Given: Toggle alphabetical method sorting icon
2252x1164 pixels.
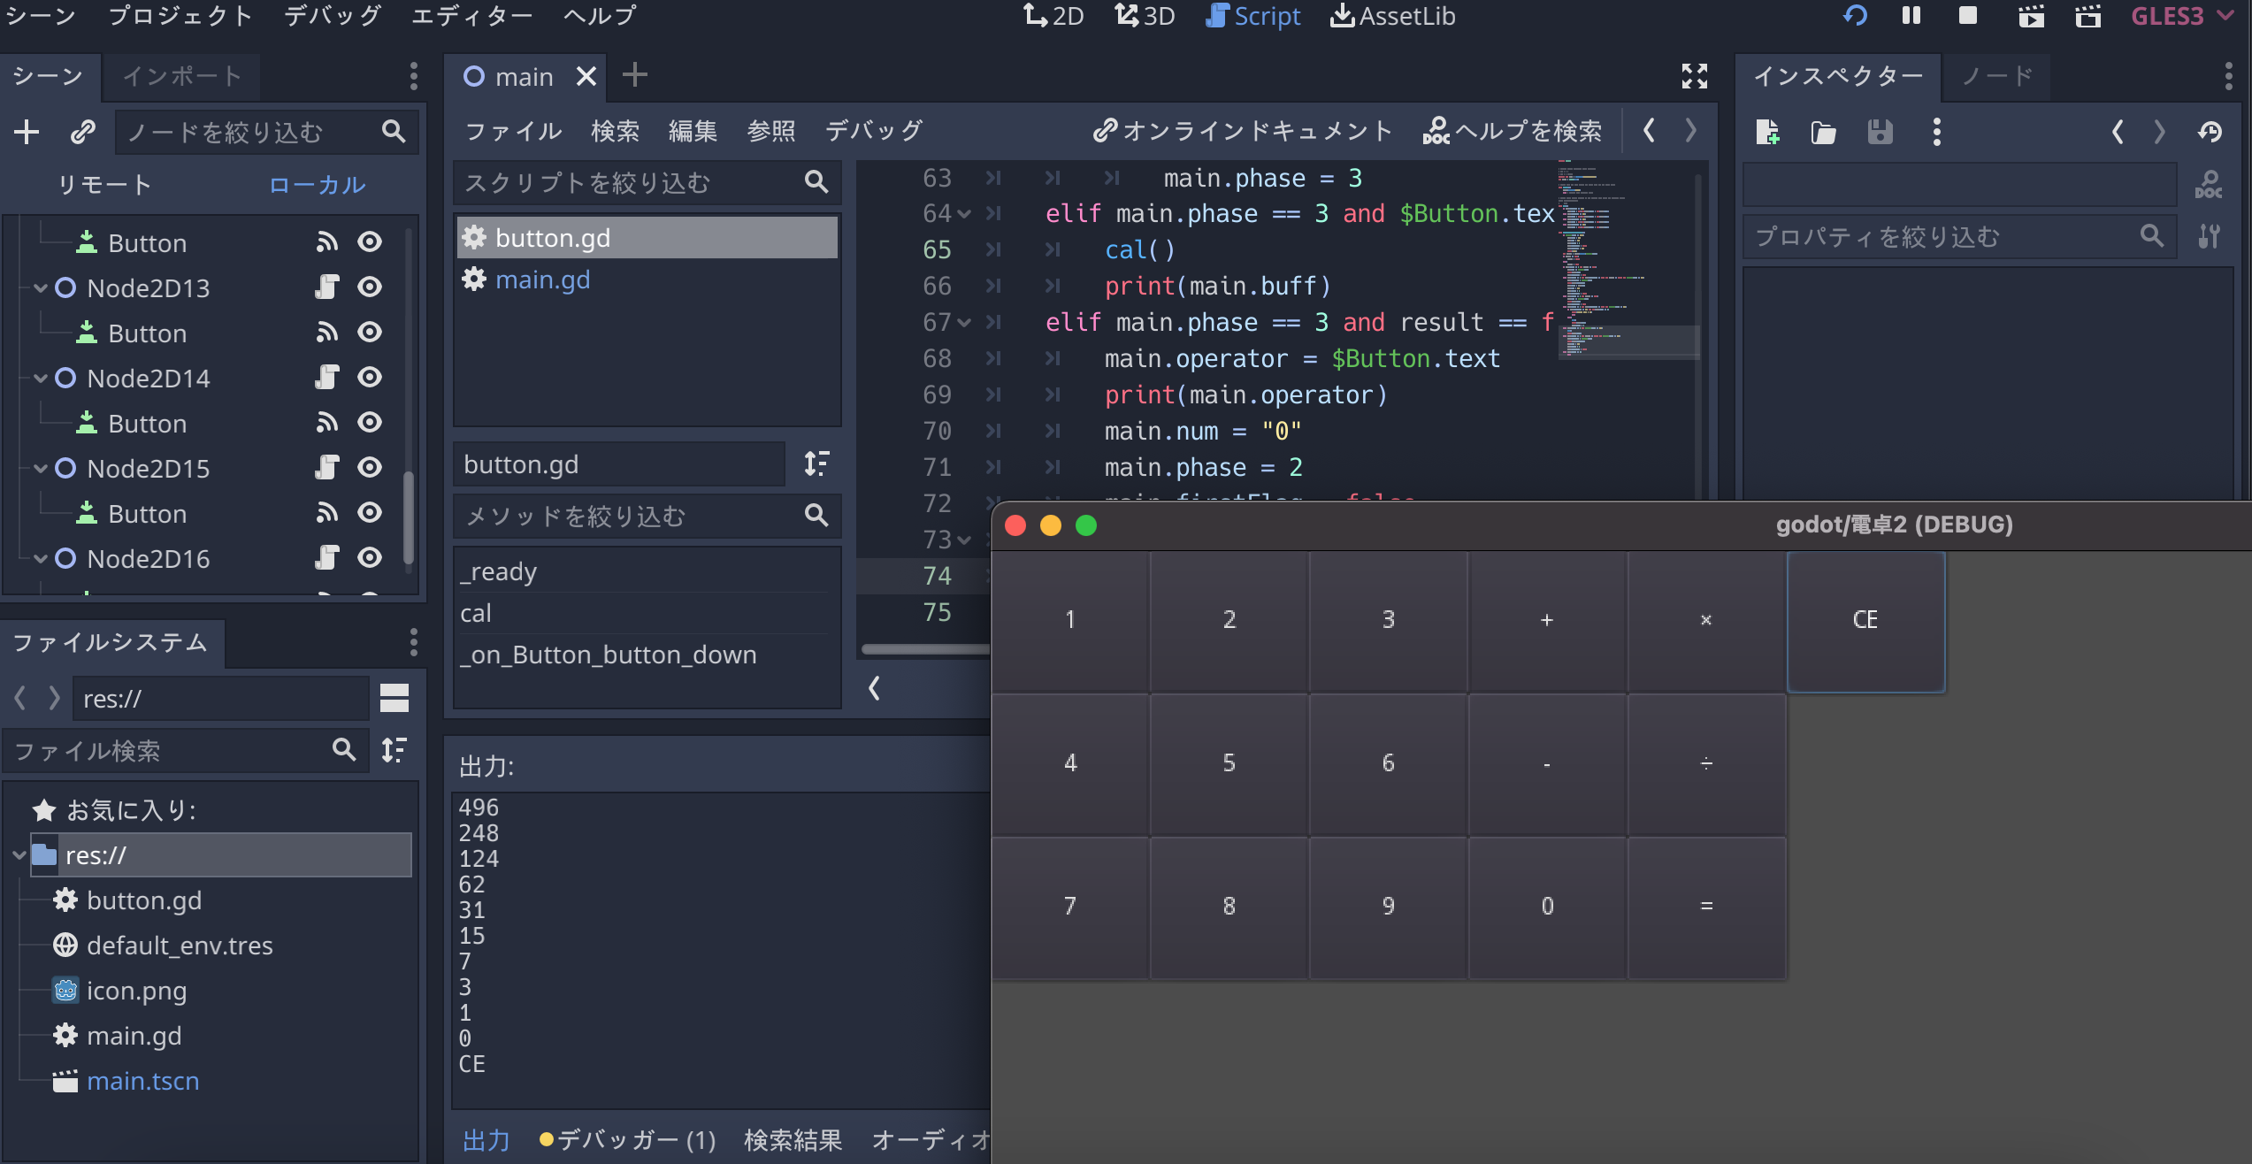Looking at the screenshot, I should [816, 463].
